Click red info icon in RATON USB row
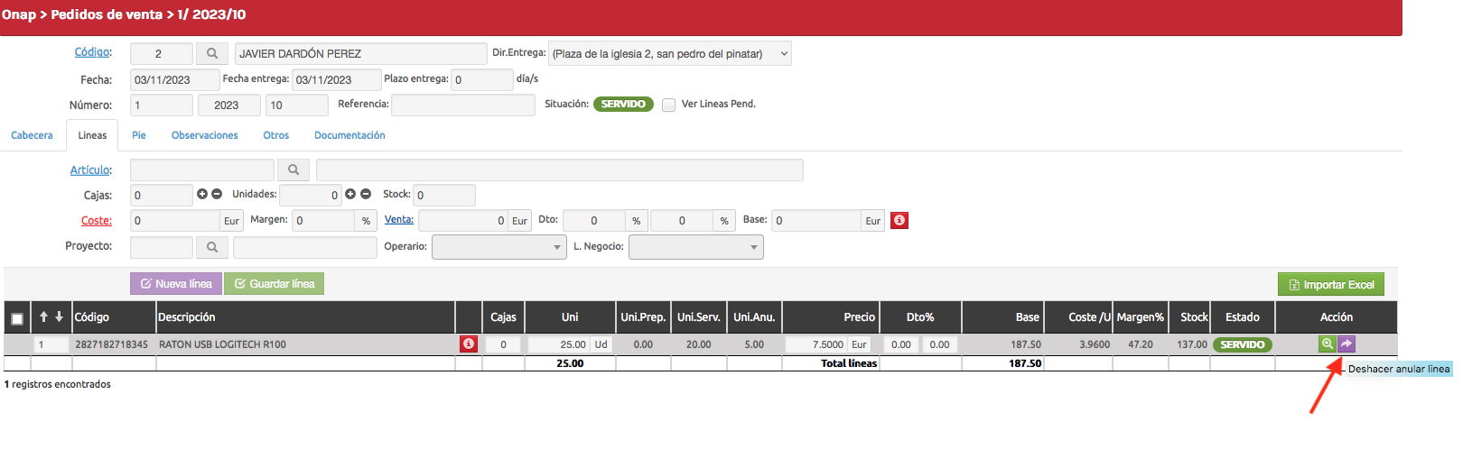The width and height of the screenshot is (1463, 449). [x=468, y=344]
